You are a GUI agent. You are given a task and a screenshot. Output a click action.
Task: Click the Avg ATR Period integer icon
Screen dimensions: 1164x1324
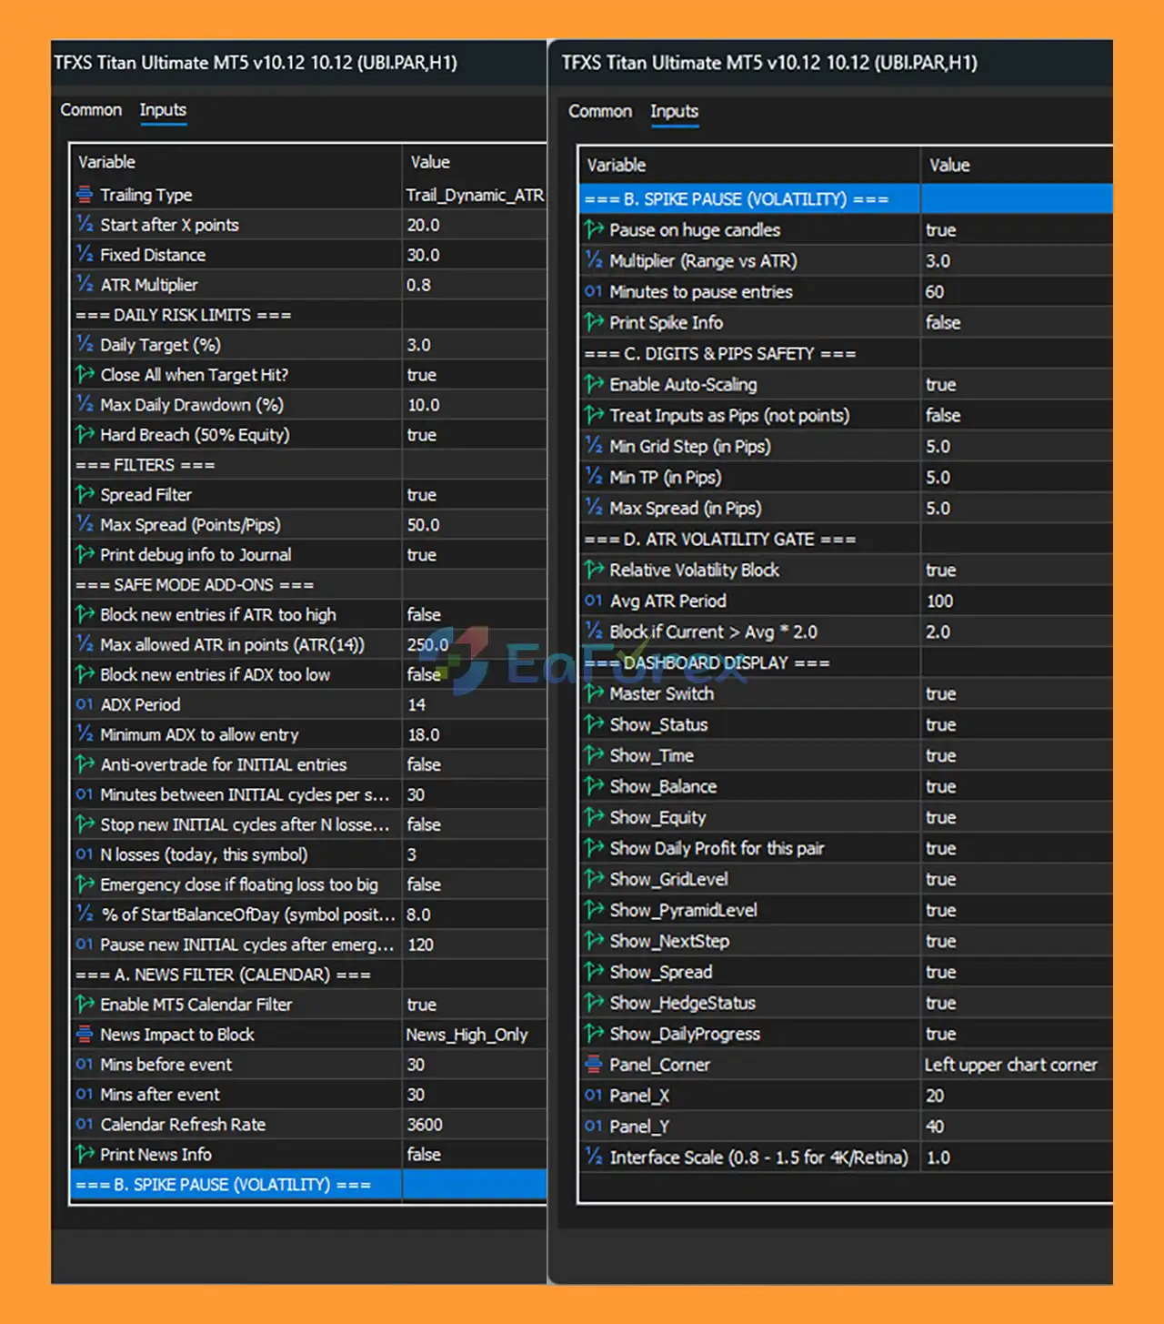click(x=594, y=601)
